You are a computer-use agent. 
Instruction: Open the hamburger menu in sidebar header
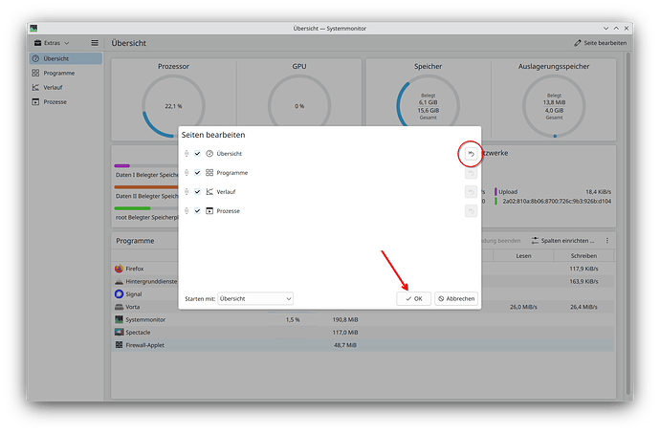click(x=95, y=43)
